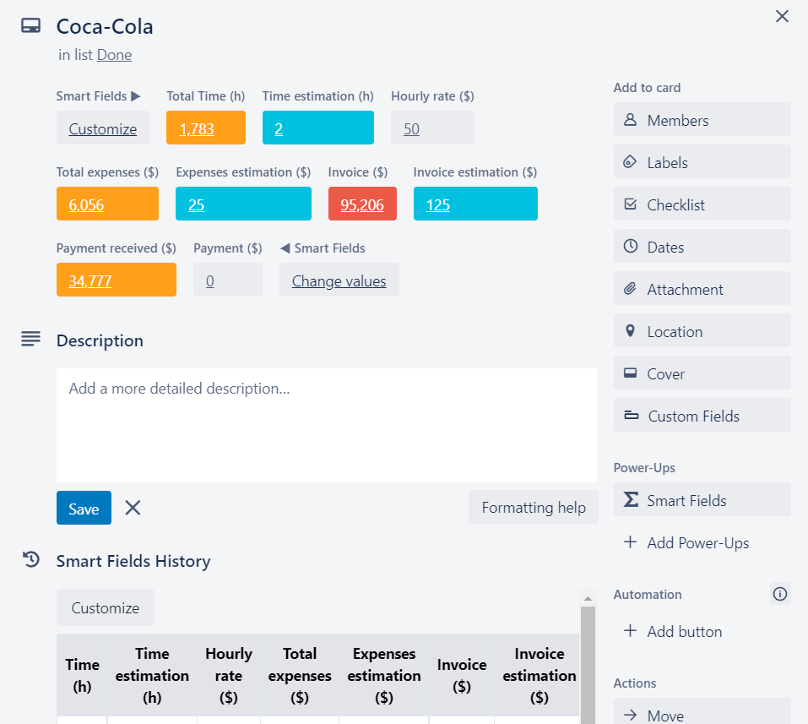This screenshot has height=724, width=808.
Task: Collapse Smart Fields using the right arrow label
Action: (99, 96)
